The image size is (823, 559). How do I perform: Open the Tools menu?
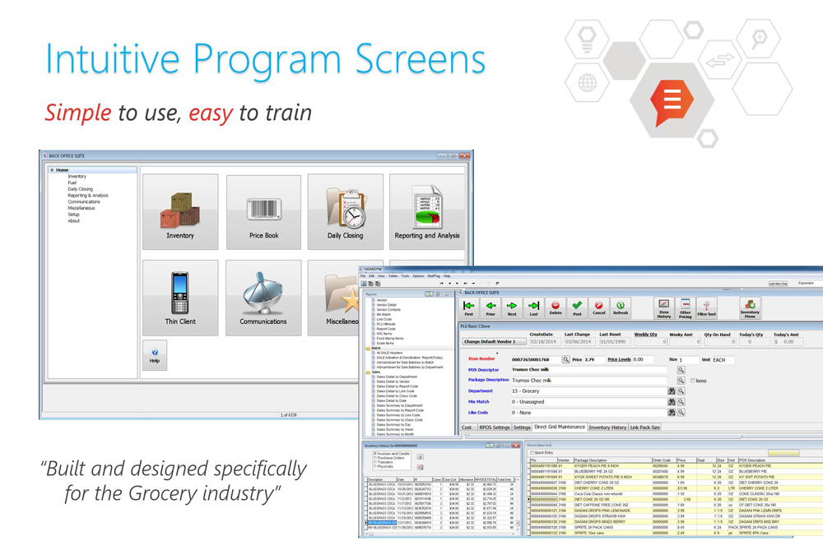point(405,276)
